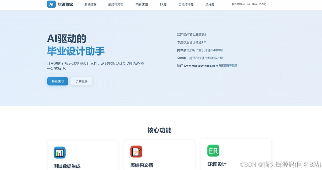Open the ER图设计 feature card
Screen dimensions: 322x170
(236, 155)
